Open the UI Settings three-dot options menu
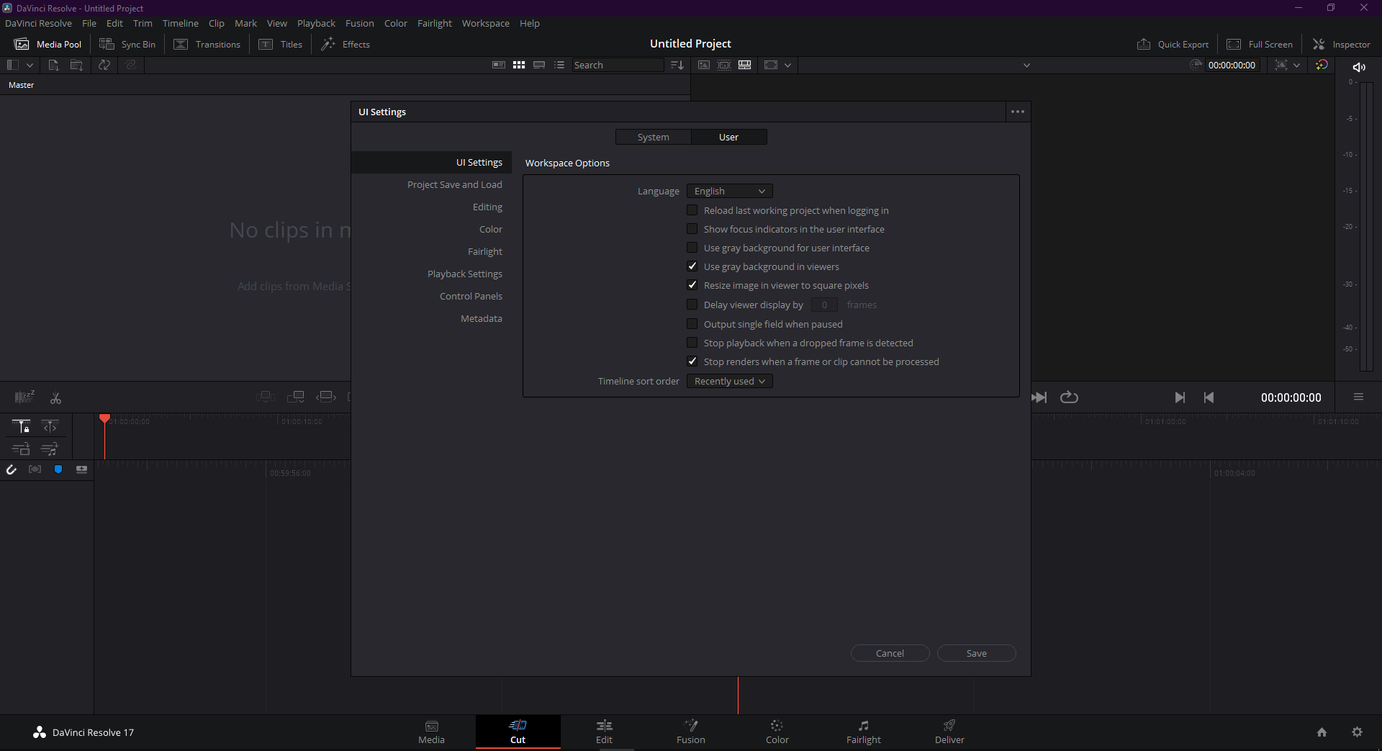 tap(1018, 112)
